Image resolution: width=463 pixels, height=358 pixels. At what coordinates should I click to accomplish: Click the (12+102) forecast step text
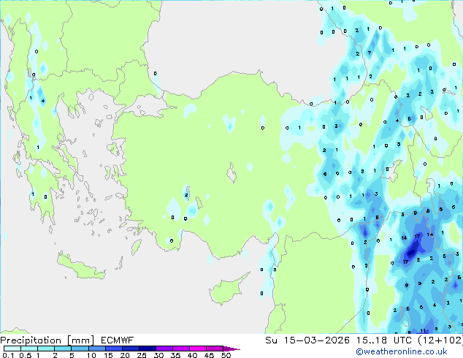440,340
